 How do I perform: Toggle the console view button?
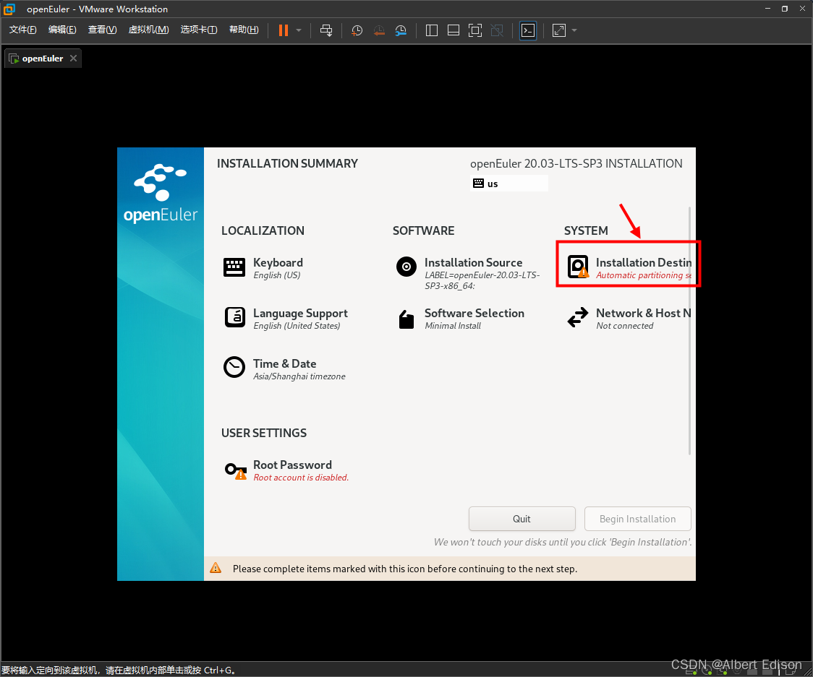(527, 30)
